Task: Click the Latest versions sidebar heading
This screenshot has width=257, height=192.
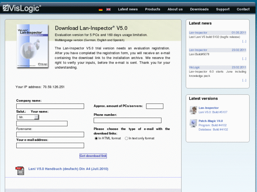Action: pos(203,98)
